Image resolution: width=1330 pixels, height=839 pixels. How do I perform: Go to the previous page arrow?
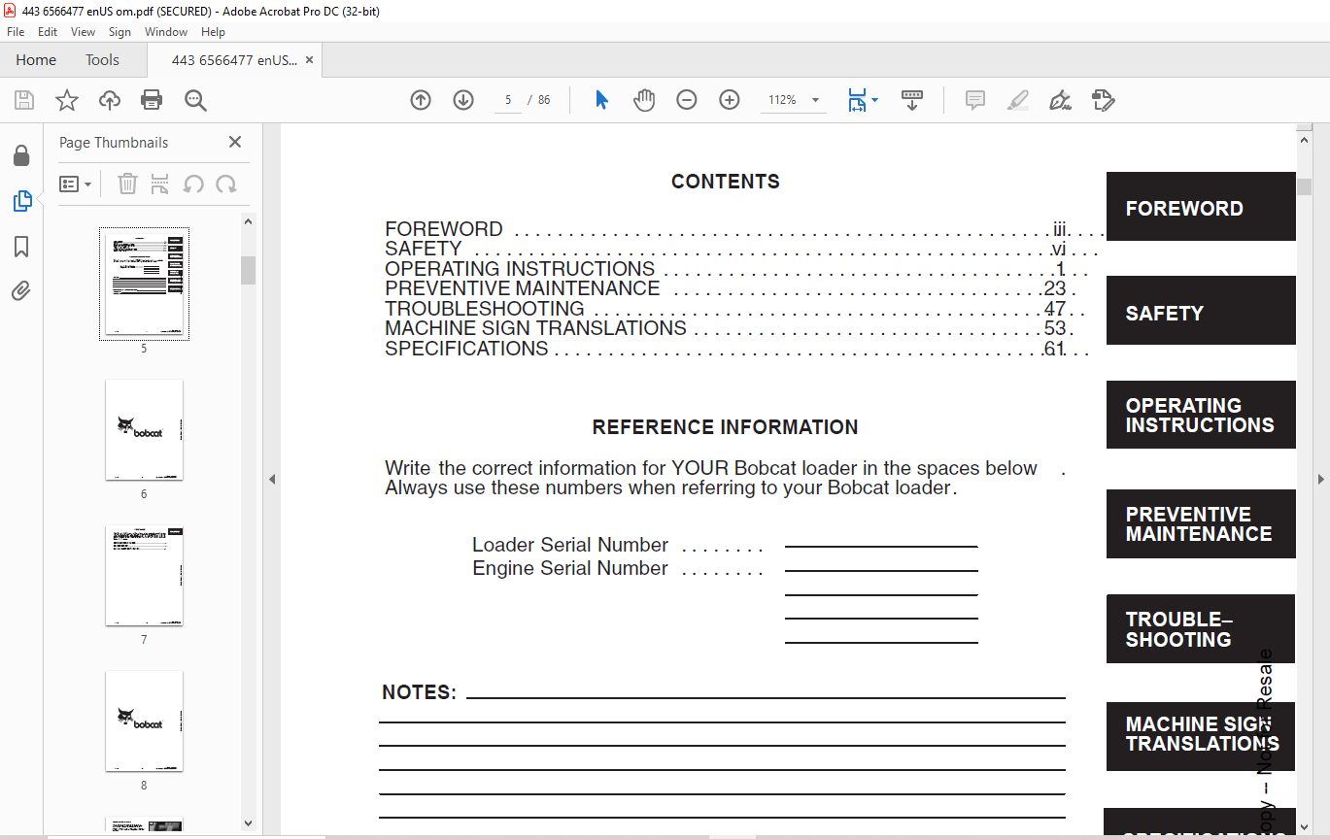[x=421, y=100]
